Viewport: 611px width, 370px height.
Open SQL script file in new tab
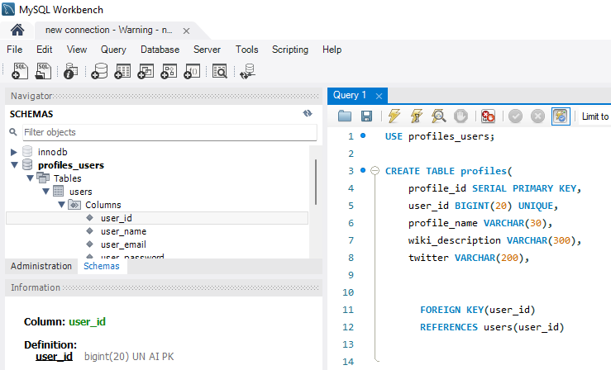(43, 71)
